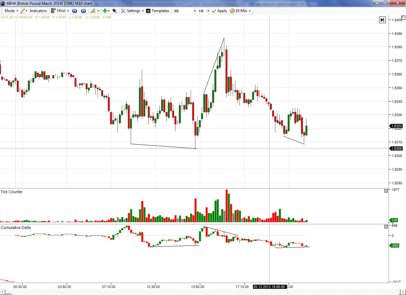Jump to previous with blue back arrow
This screenshot has height=295, width=406.
tap(75, 11)
